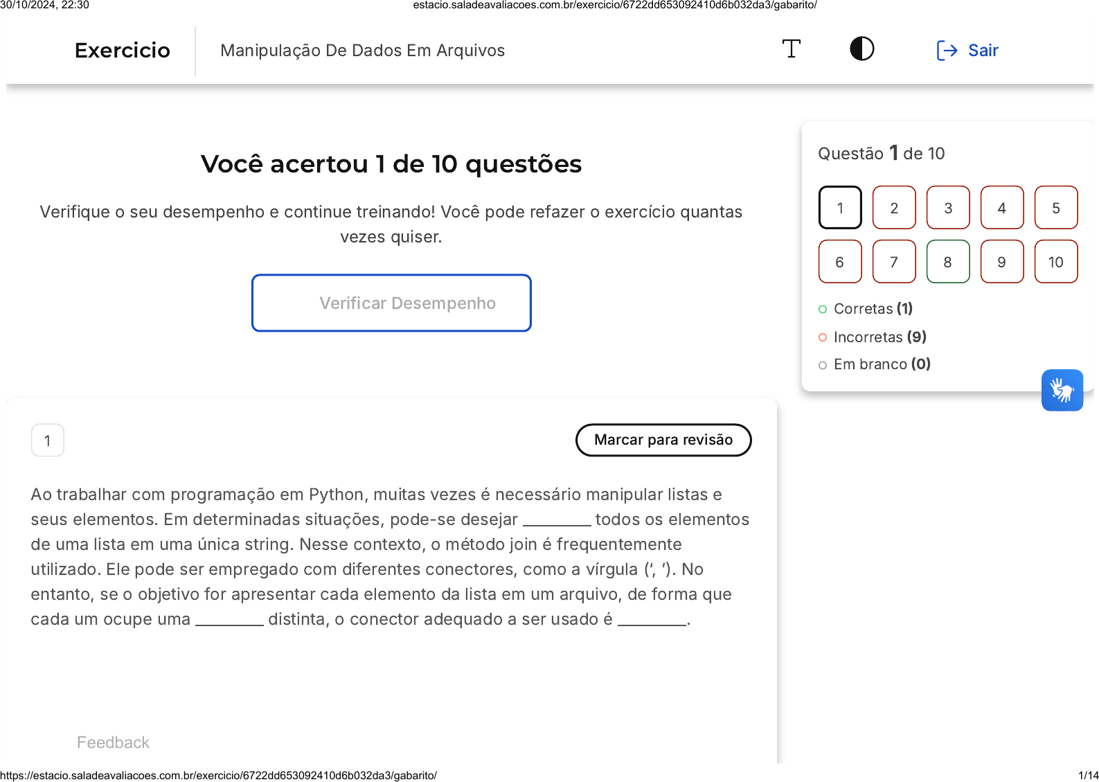Image resolution: width=1099 pixels, height=782 pixels.
Task: Click the question number 1 badge
Action: click(x=48, y=441)
